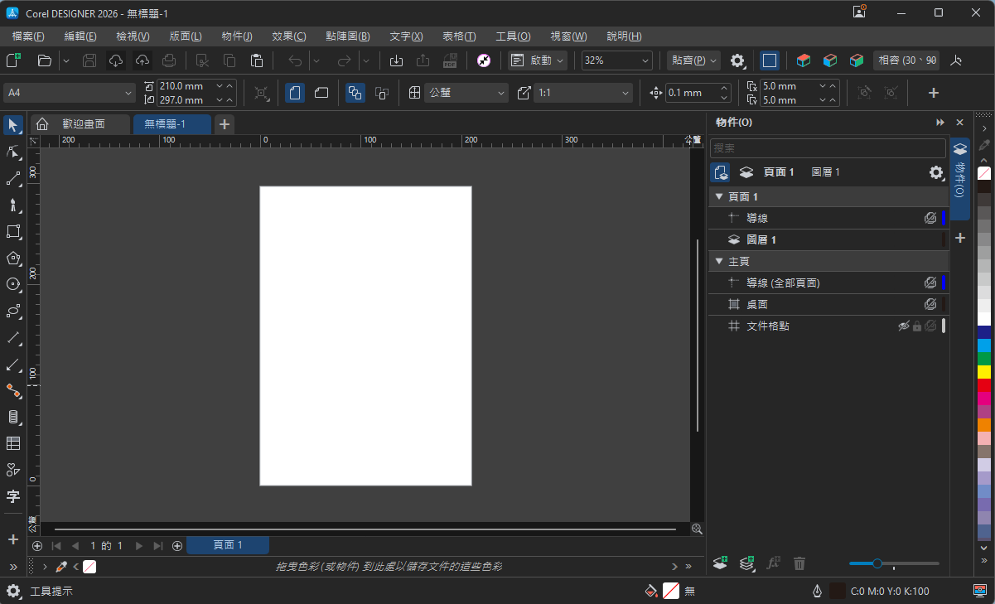Image resolution: width=995 pixels, height=604 pixels.
Task: Click the 貼齊(P) snap button
Action: point(694,60)
